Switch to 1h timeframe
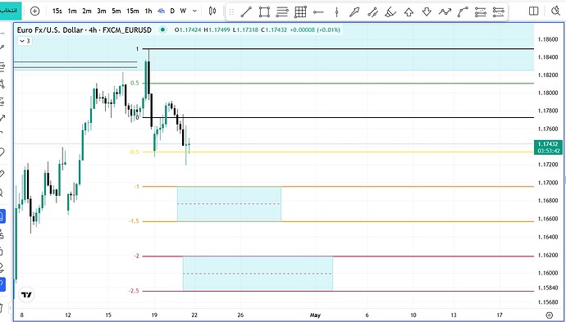The height and width of the screenshot is (322, 566). (148, 11)
